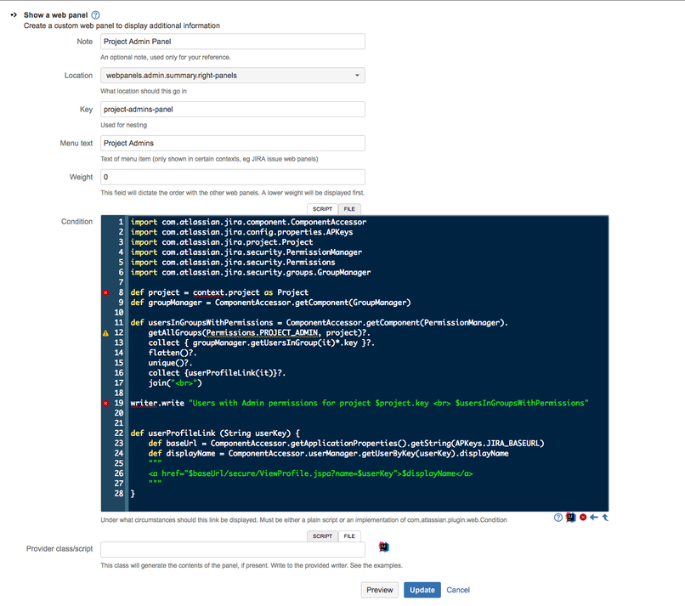Click 'import com.atlassian.jira.project.Project' line
Image resolution: width=685 pixels, height=606 pixels.
[222, 242]
